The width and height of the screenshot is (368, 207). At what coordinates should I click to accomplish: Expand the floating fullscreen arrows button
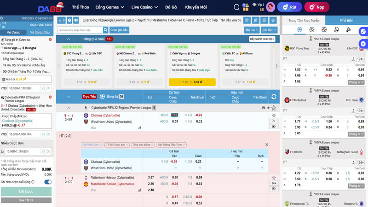coord(363,31)
